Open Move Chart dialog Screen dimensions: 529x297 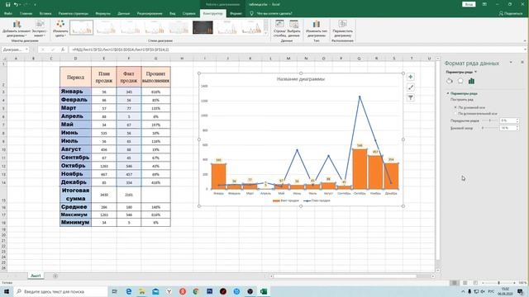click(x=342, y=29)
